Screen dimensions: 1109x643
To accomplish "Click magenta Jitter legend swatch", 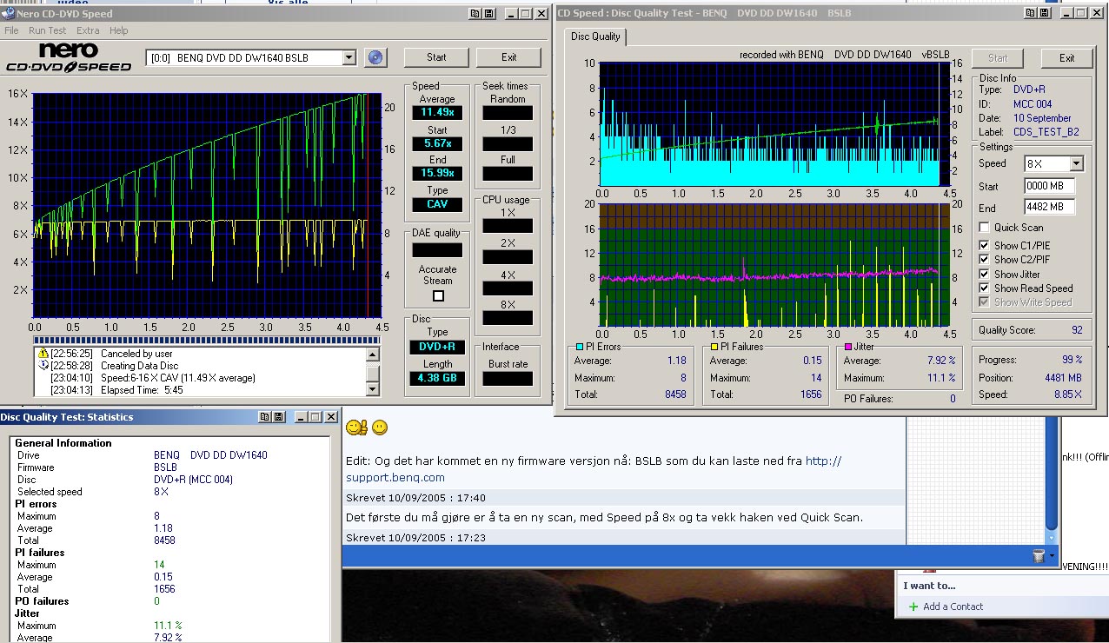I will click(849, 347).
